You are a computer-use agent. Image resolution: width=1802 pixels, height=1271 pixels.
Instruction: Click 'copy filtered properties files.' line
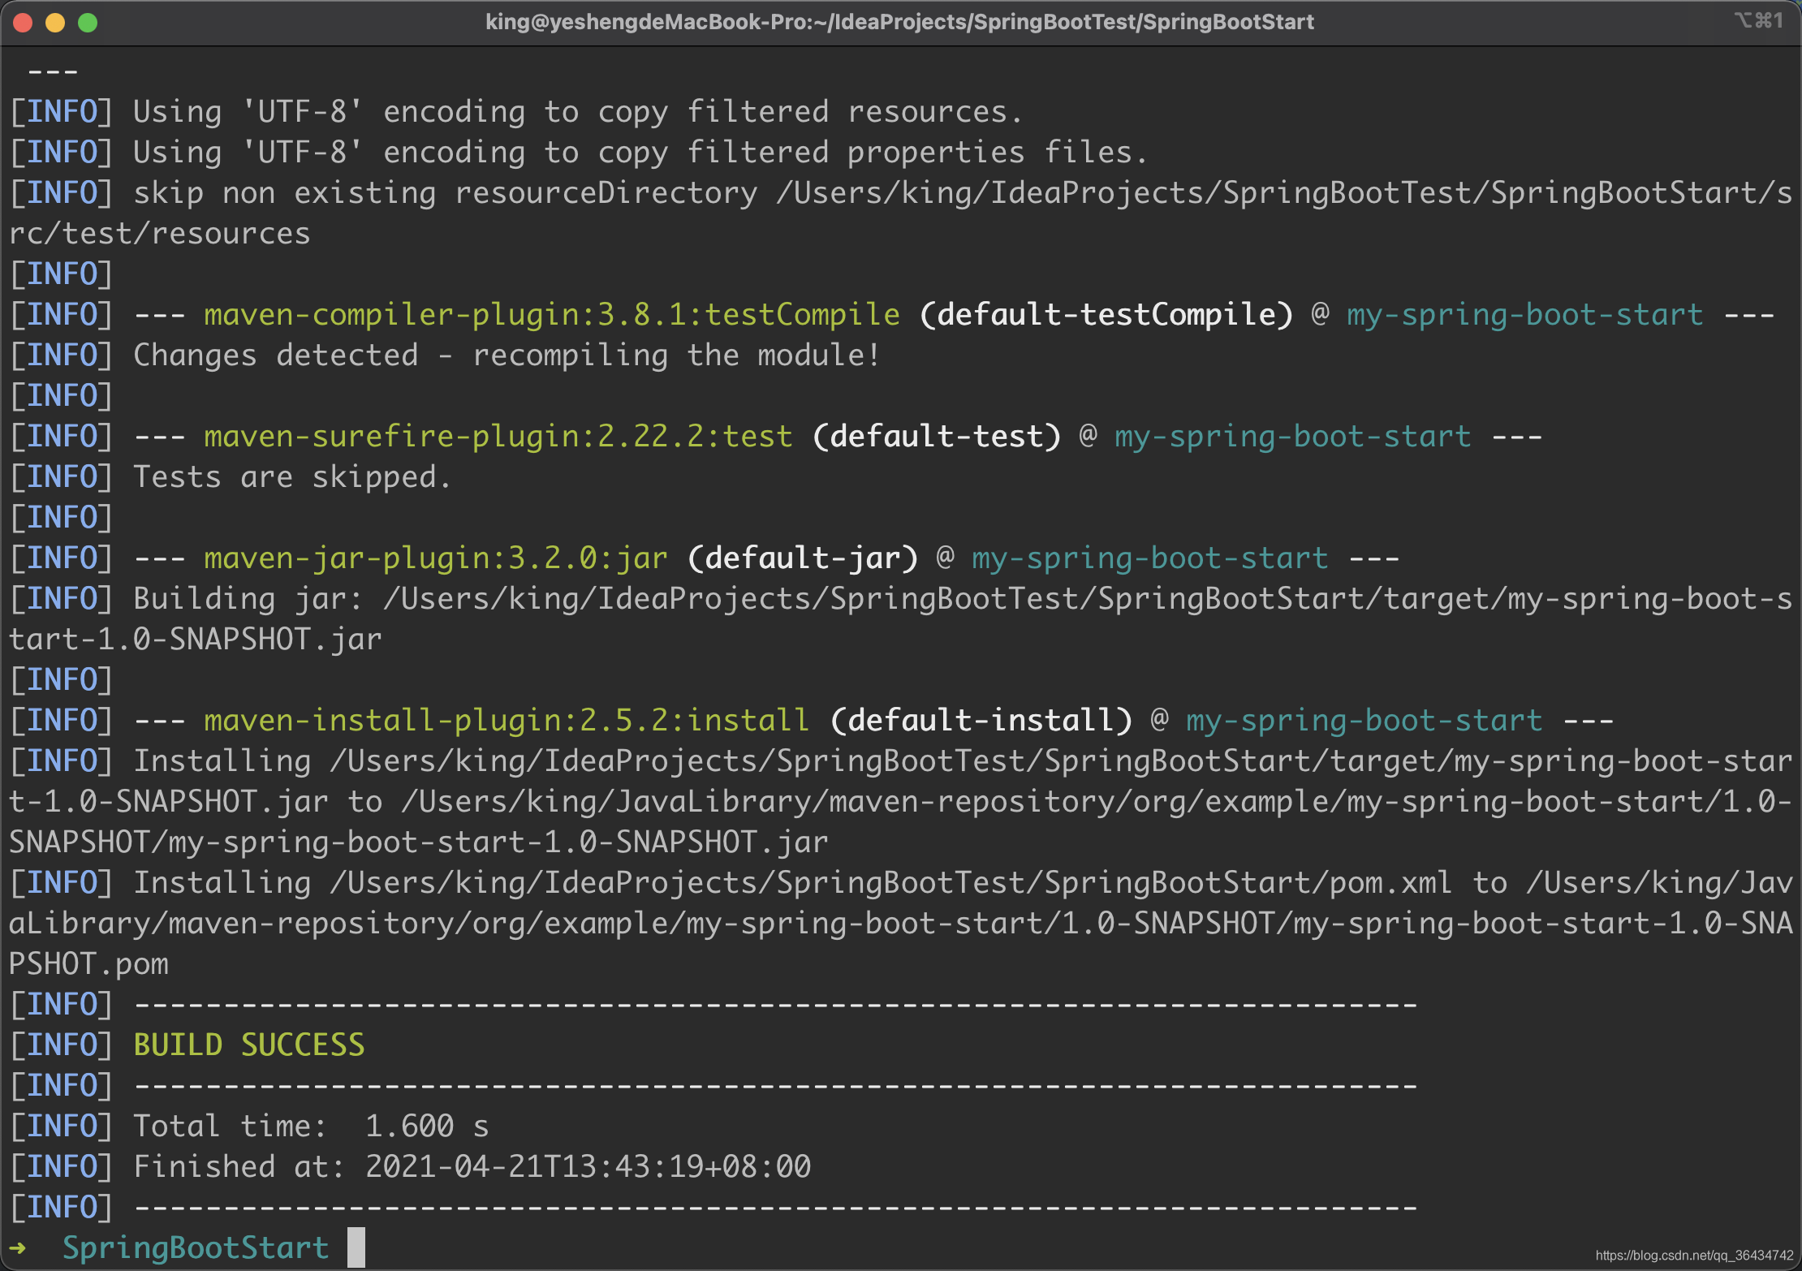[579, 152]
